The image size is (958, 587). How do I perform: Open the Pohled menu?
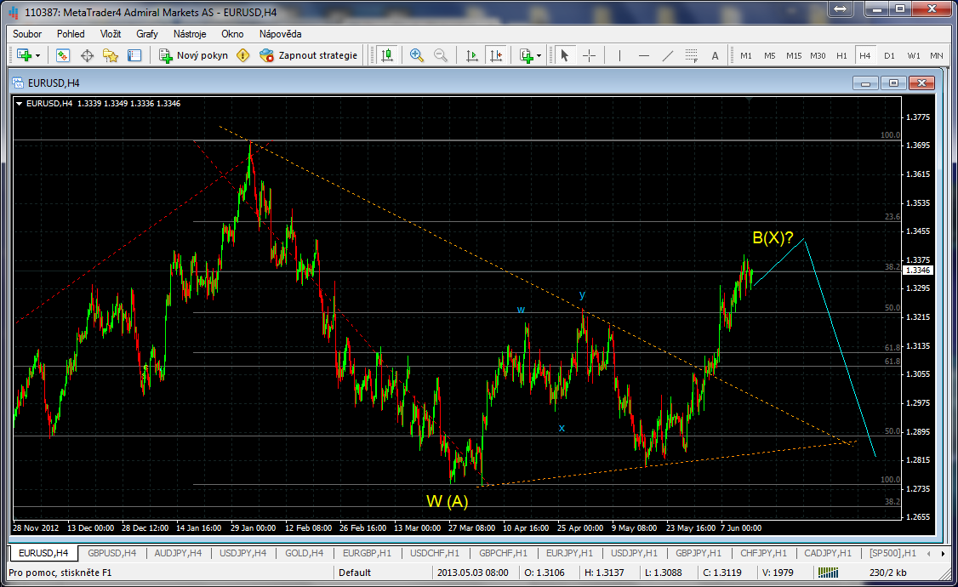click(71, 34)
